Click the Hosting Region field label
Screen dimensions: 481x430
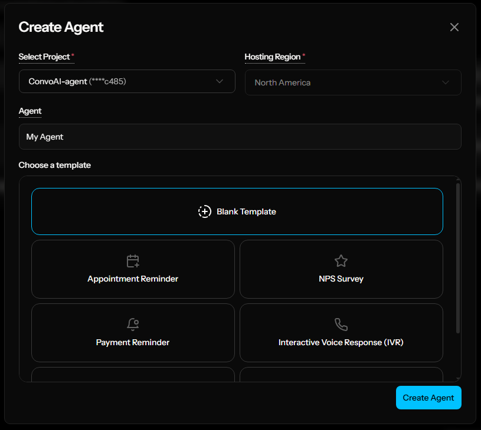coord(273,57)
